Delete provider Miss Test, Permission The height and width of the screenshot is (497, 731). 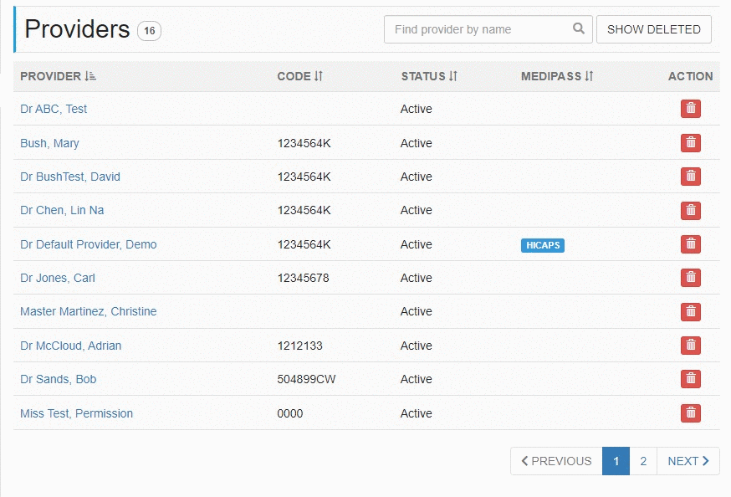click(x=691, y=413)
